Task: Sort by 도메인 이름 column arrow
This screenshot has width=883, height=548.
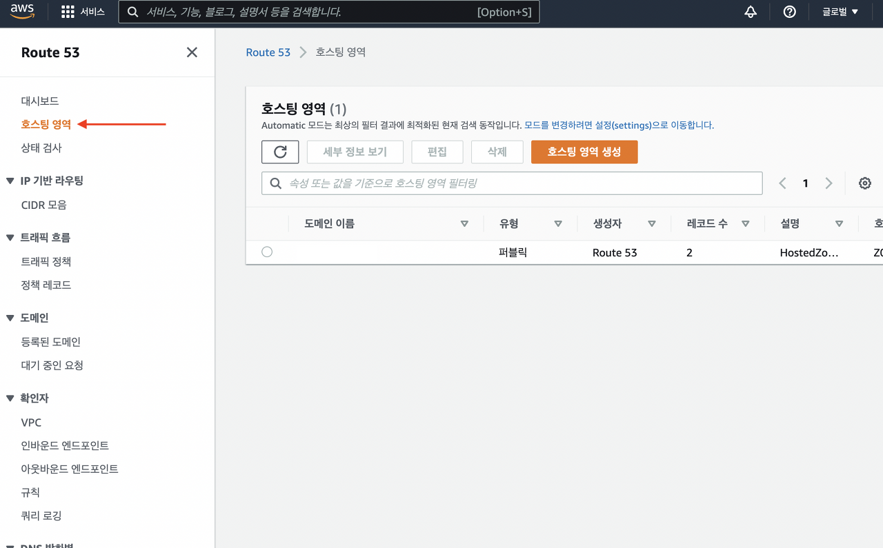Action: click(x=464, y=224)
